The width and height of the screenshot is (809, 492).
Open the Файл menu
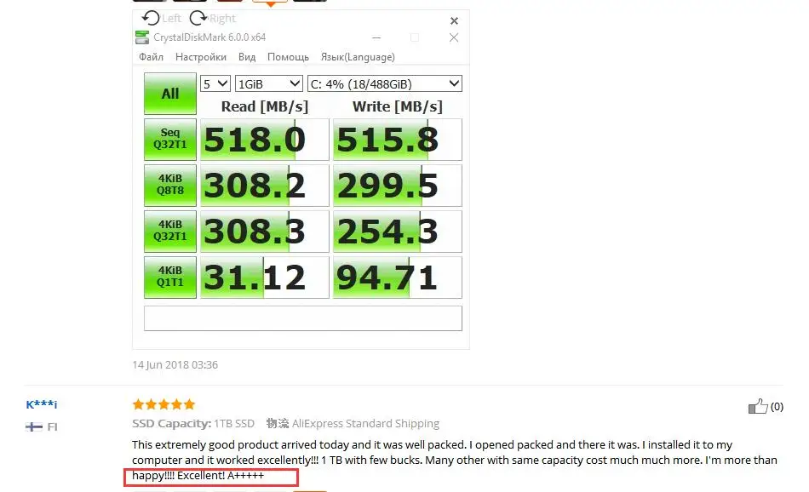pyautogui.click(x=152, y=57)
